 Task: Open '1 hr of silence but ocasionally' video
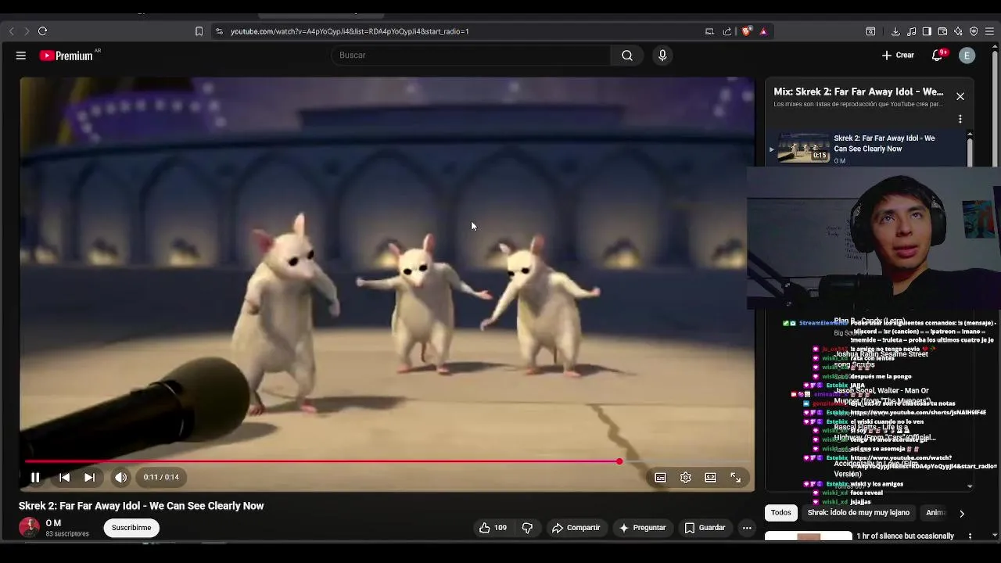click(905, 536)
